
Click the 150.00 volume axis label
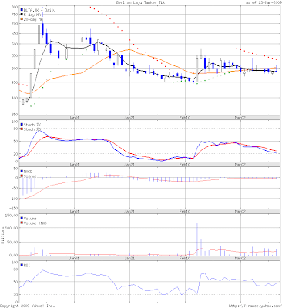[12, 215]
